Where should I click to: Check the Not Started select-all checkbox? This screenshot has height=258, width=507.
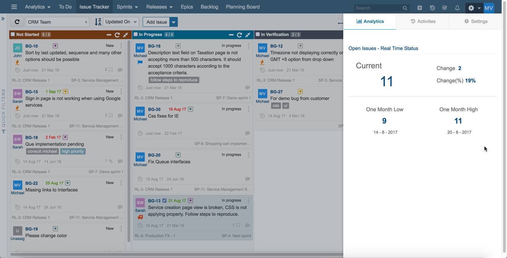13,34
